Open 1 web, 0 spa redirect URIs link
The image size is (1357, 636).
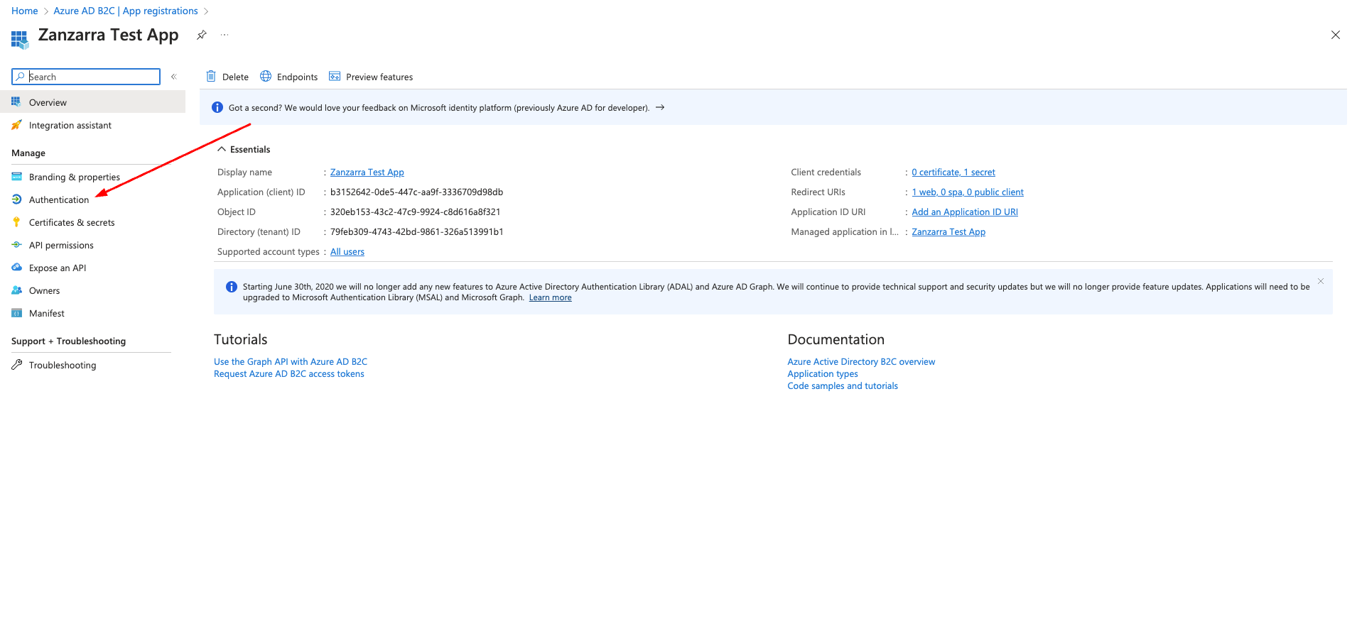pos(968,192)
